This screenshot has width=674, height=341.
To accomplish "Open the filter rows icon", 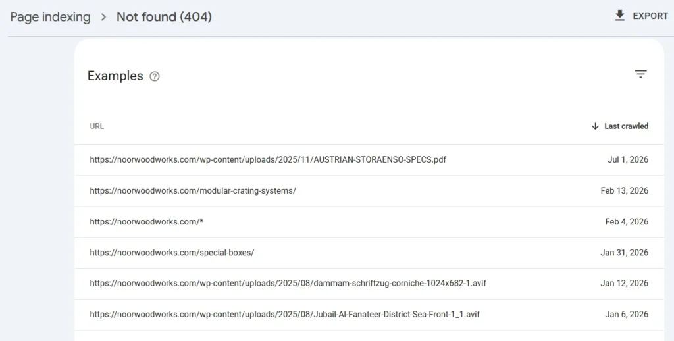I will tap(640, 74).
